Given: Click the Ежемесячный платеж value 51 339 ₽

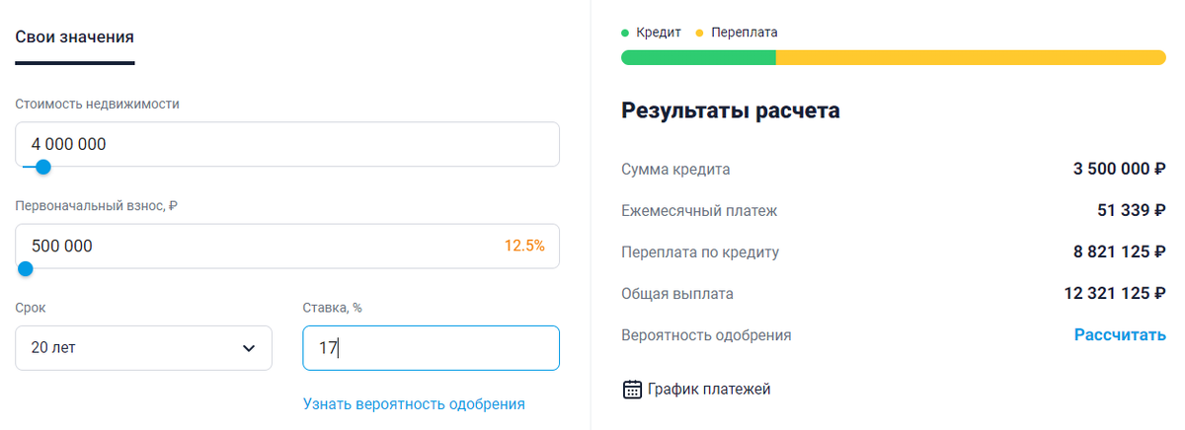Looking at the screenshot, I should (1126, 211).
